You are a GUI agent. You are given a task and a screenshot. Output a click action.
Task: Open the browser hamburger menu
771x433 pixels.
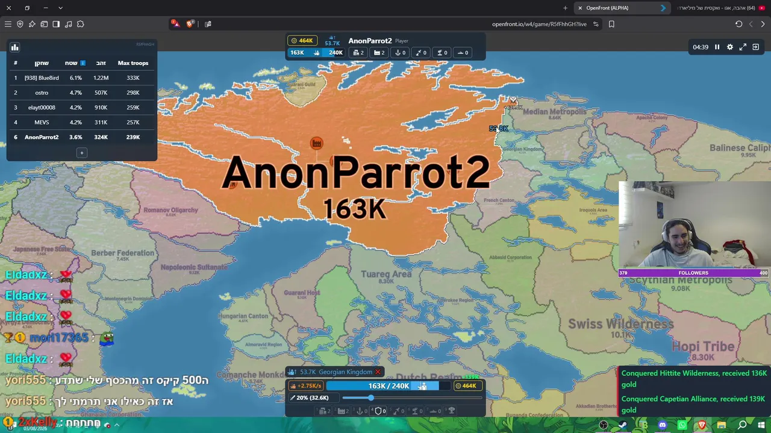[8, 24]
